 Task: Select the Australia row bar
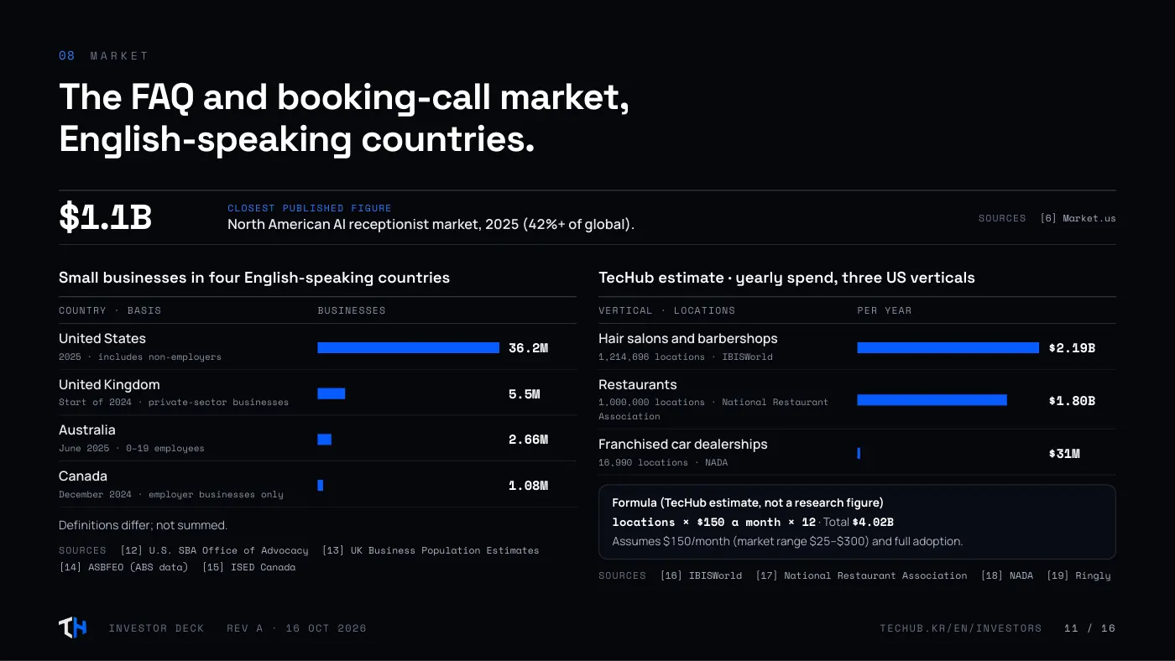tap(325, 440)
